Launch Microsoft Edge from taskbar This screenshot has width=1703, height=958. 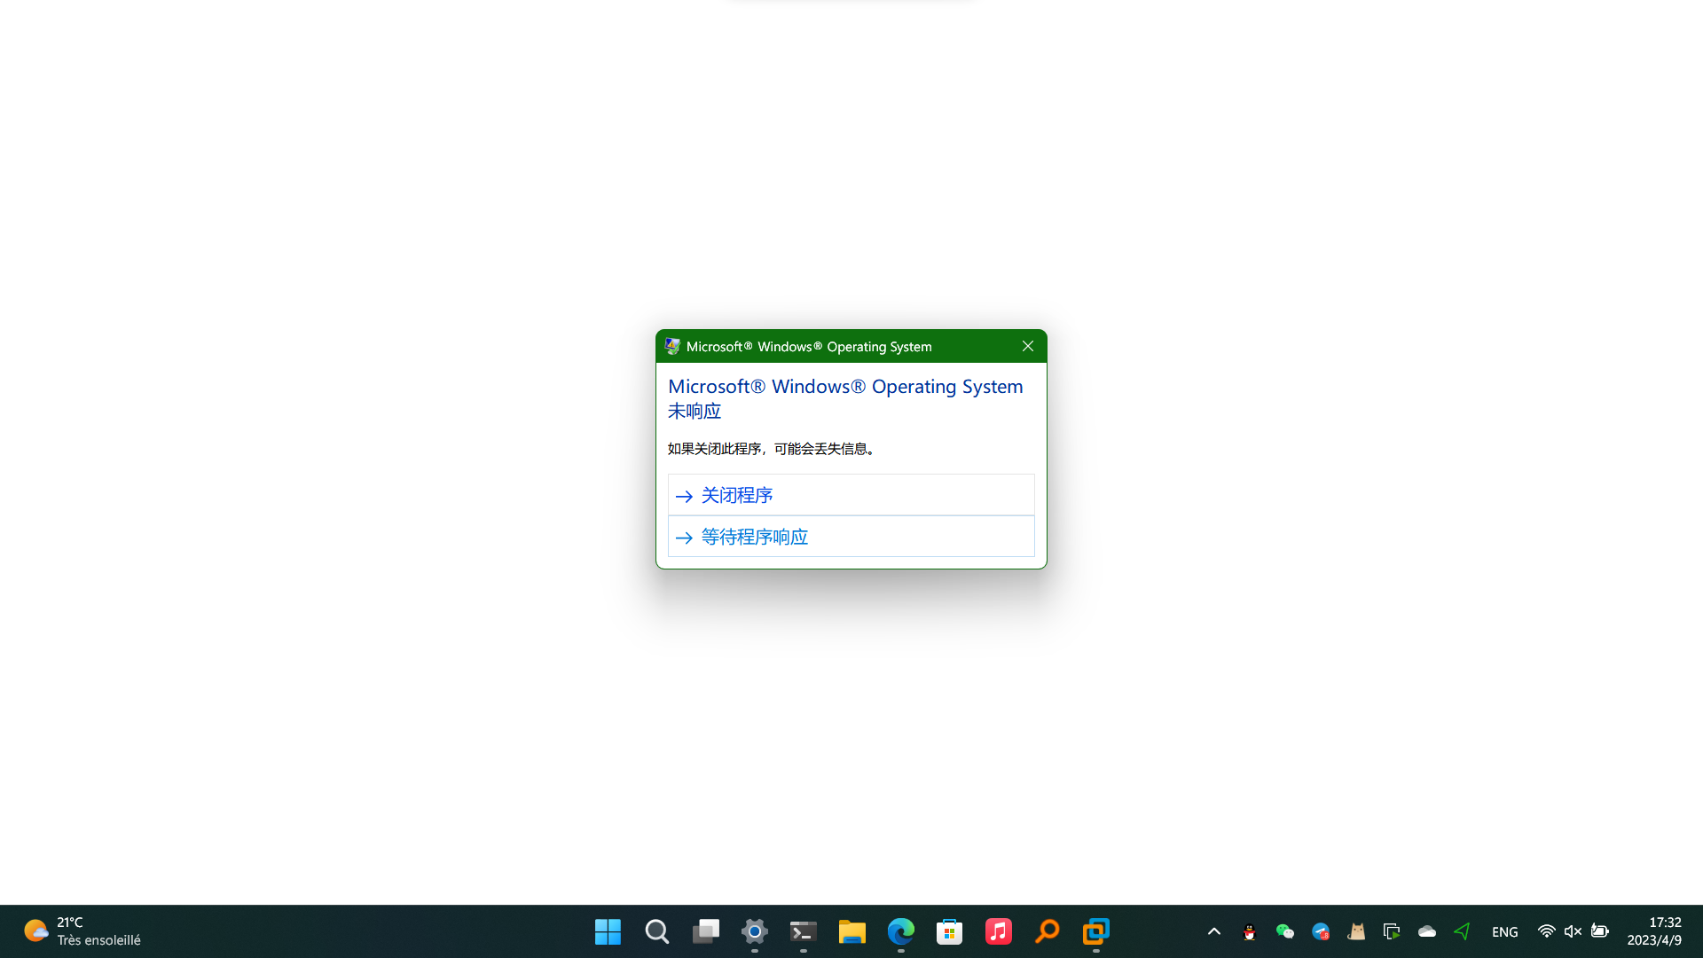pyautogui.click(x=901, y=931)
